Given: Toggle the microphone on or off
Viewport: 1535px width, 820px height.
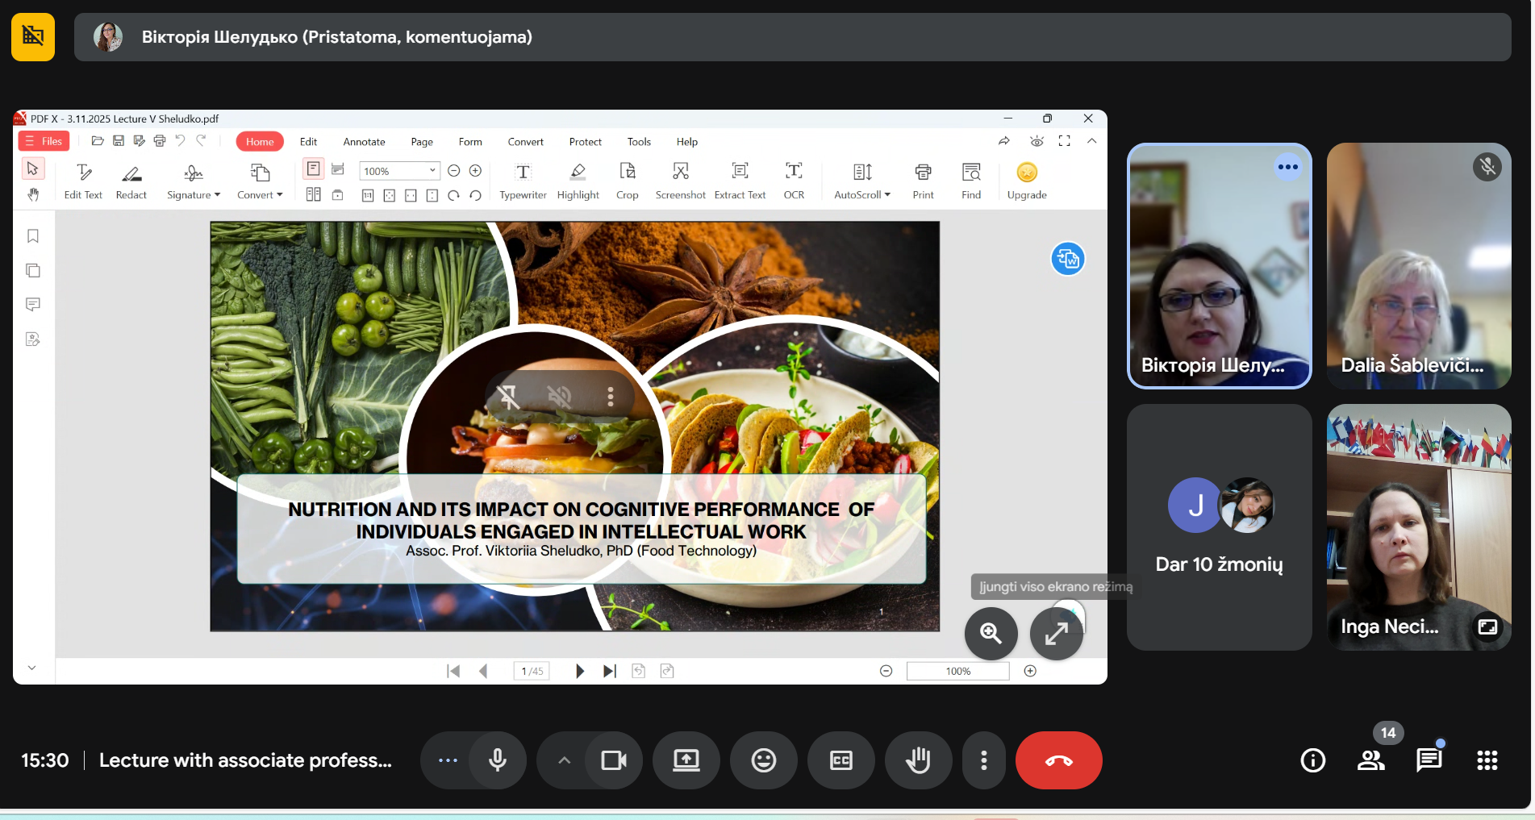Looking at the screenshot, I should click(x=498, y=760).
